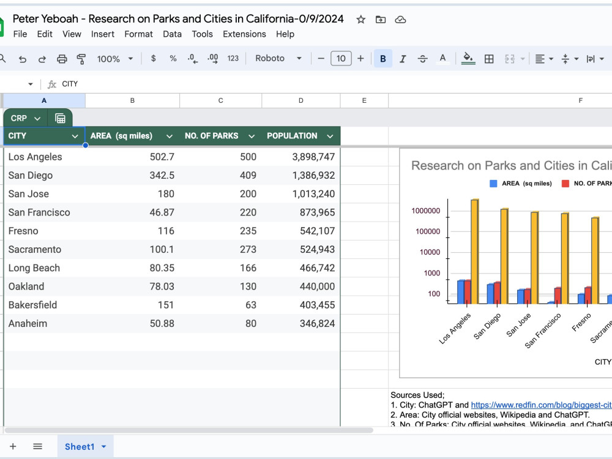Click the font size input box
Image resolution: width=612 pixels, height=459 pixels.
341,59
